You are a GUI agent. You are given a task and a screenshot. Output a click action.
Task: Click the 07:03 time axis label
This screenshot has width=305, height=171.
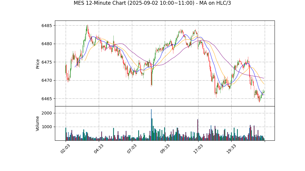[x=132, y=149]
